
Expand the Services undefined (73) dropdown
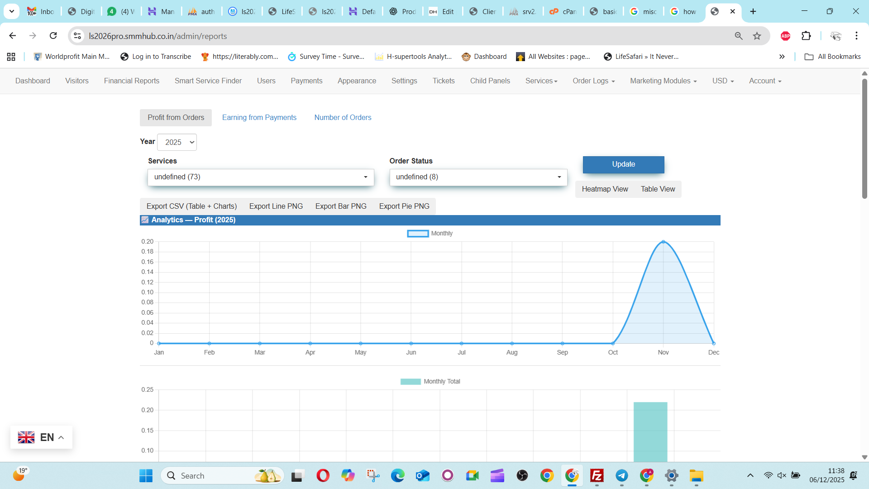[261, 177]
